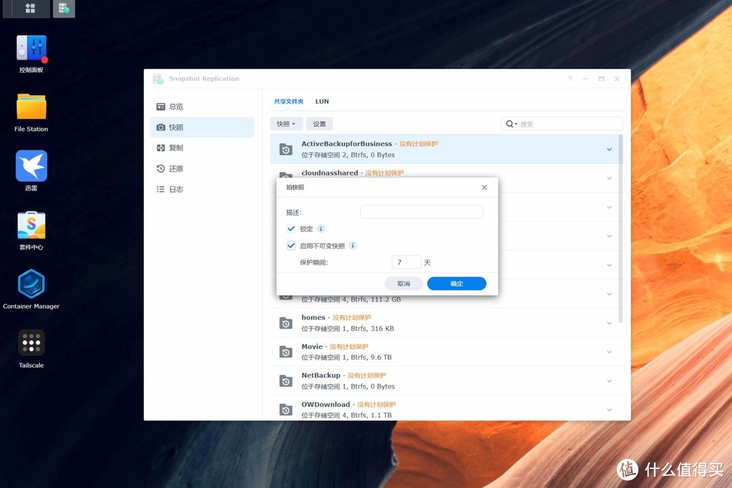732x488 pixels.
Task: Click the help question mark icon
Action: (x=569, y=79)
